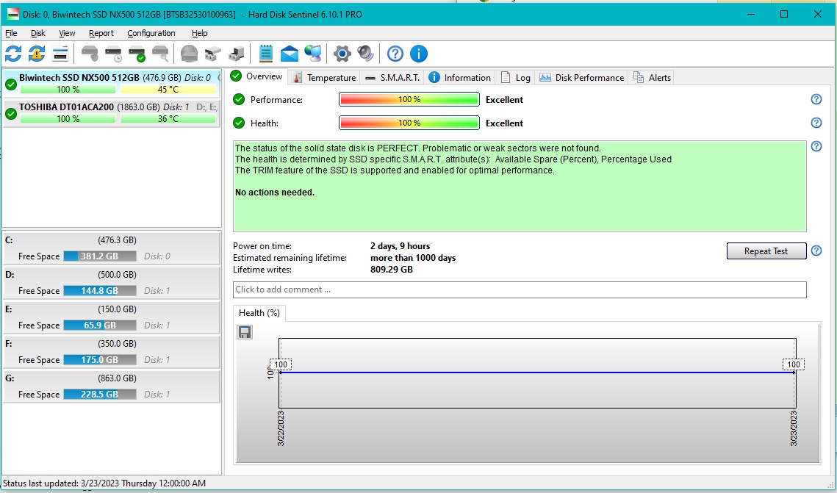Click the first stacked drives toolbar icon
Image resolution: width=837 pixels, height=493 pixels.
tap(212, 54)
